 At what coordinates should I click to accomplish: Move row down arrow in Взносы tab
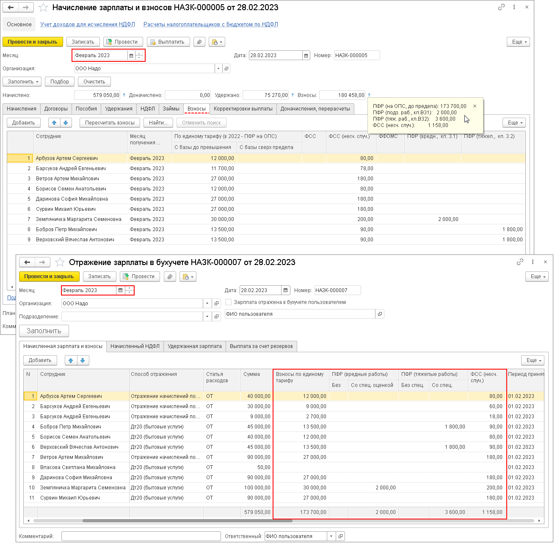click(x=66, y=123)
